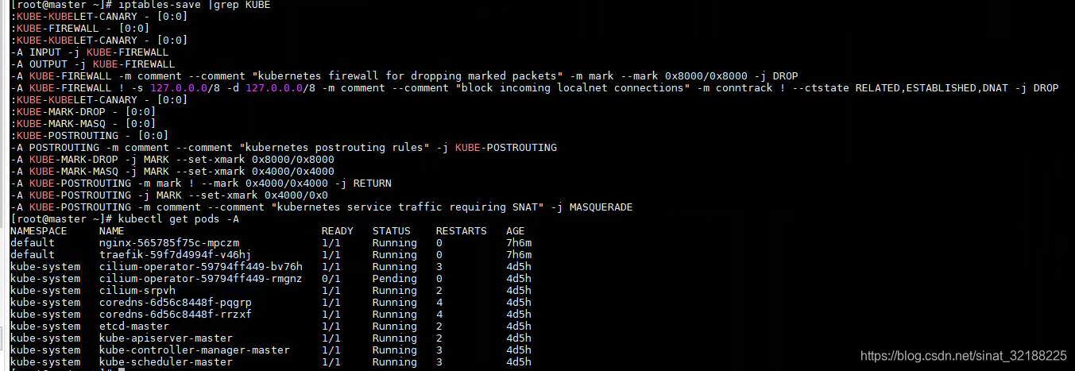
Task: Select pod 'coredns-6d56c8448f-rrzxf'
Action: click(x=176, y=314)
